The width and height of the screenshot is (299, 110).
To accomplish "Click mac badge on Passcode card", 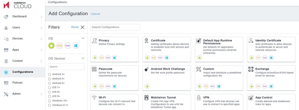I will (x=108, y=86).
